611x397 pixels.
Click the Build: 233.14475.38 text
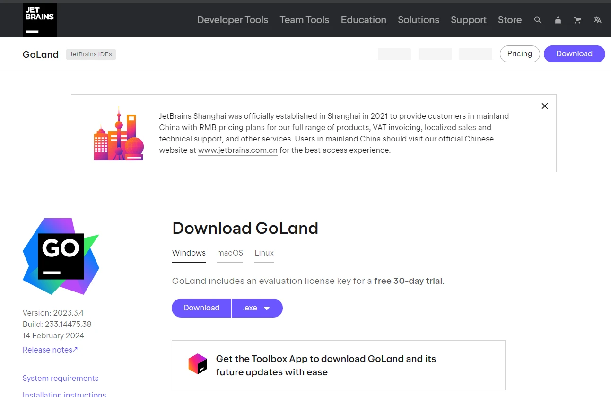point(57,324)
